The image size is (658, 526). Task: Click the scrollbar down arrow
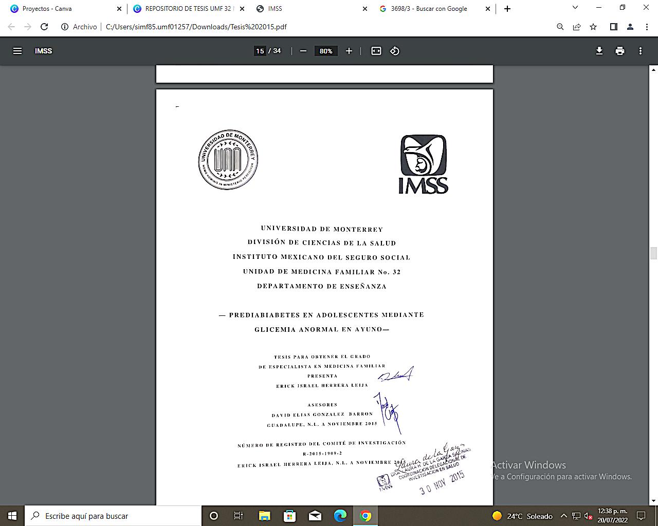pos(653,501)
